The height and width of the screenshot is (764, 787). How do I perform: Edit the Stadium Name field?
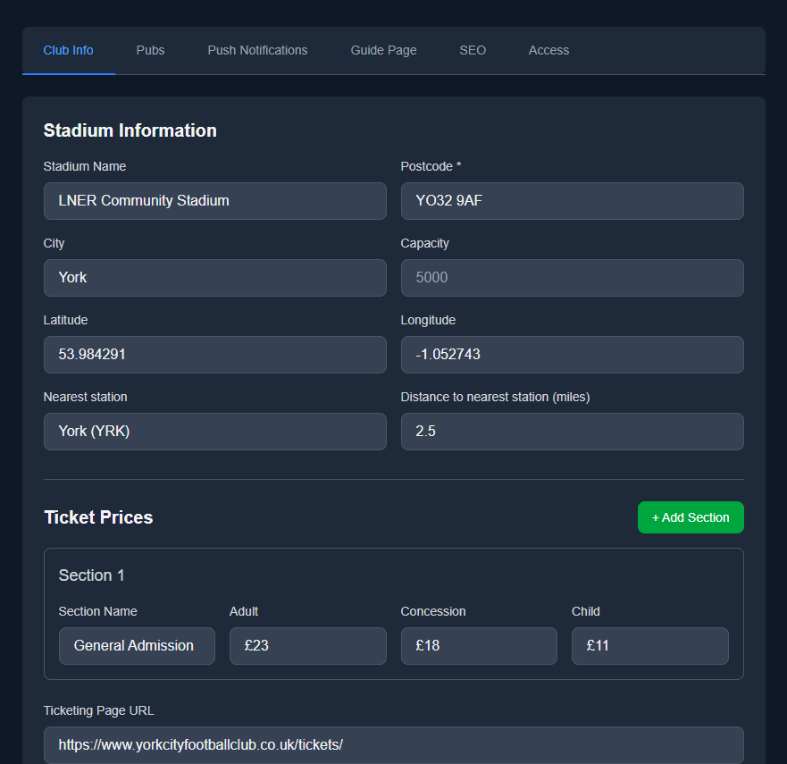pos(214,201)
